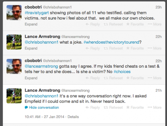The height and width of the screenshot is (126, 167).
Task: Retweet the #travistygart tweet
Action: point(113,24)
